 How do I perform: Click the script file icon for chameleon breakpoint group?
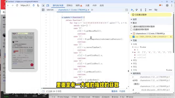pos(134,33)
